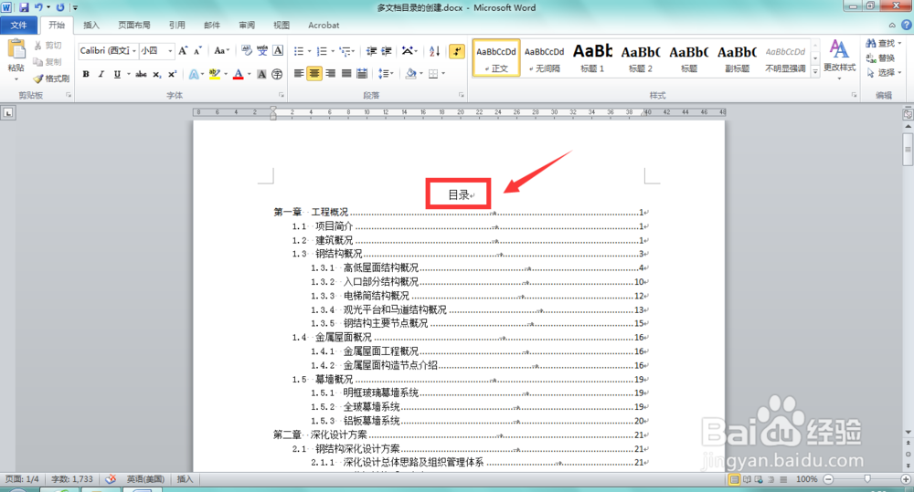Toggle Underline formatting

117,74
